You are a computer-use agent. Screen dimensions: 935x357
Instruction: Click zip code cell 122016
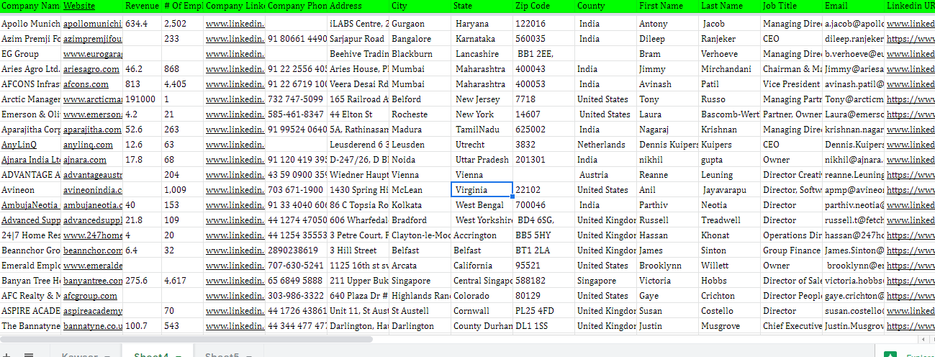point(543,24)
